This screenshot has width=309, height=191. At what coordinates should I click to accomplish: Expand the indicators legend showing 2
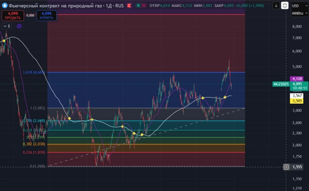(x=7, y=26)
